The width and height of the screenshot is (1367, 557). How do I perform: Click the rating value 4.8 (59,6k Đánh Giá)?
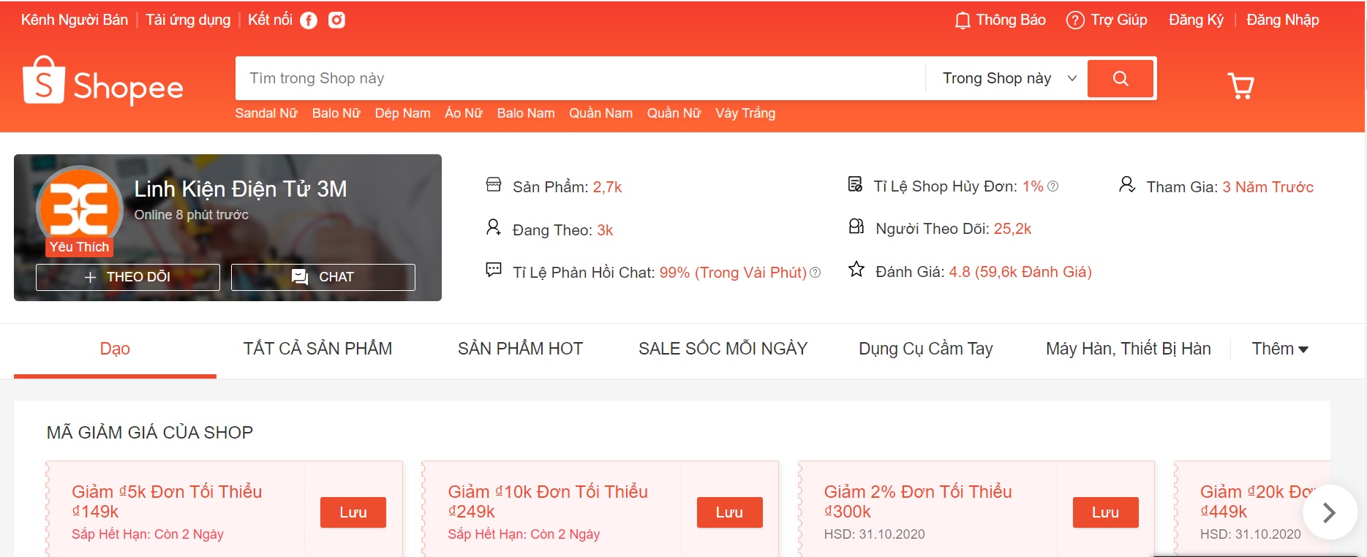coord(1020,272)
